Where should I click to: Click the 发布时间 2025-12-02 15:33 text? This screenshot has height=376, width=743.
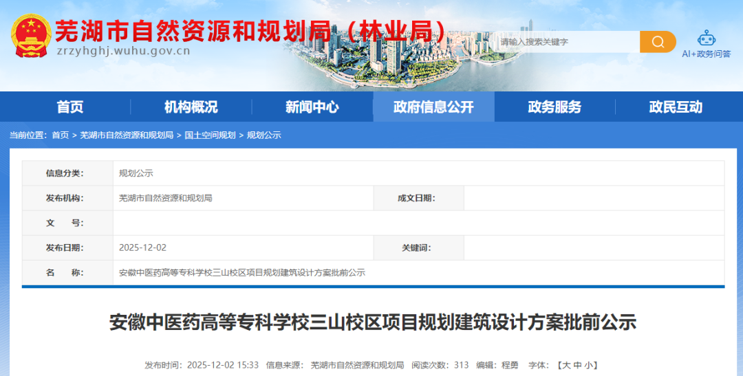coord(202,365)
